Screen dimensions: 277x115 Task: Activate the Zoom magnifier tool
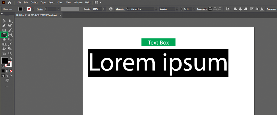(10, 53)
